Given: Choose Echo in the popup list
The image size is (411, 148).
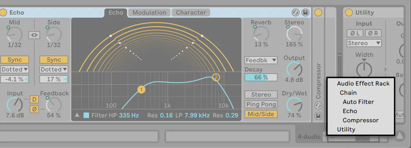Looking at the screenshot, I should [x=350, y=111].
